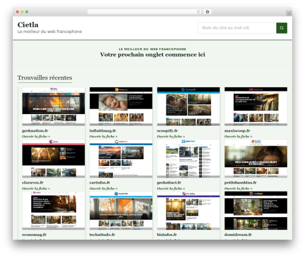Select the geekstinct.fr site name
This screenshot has width=305, height=258.
(x=169, y=182)
